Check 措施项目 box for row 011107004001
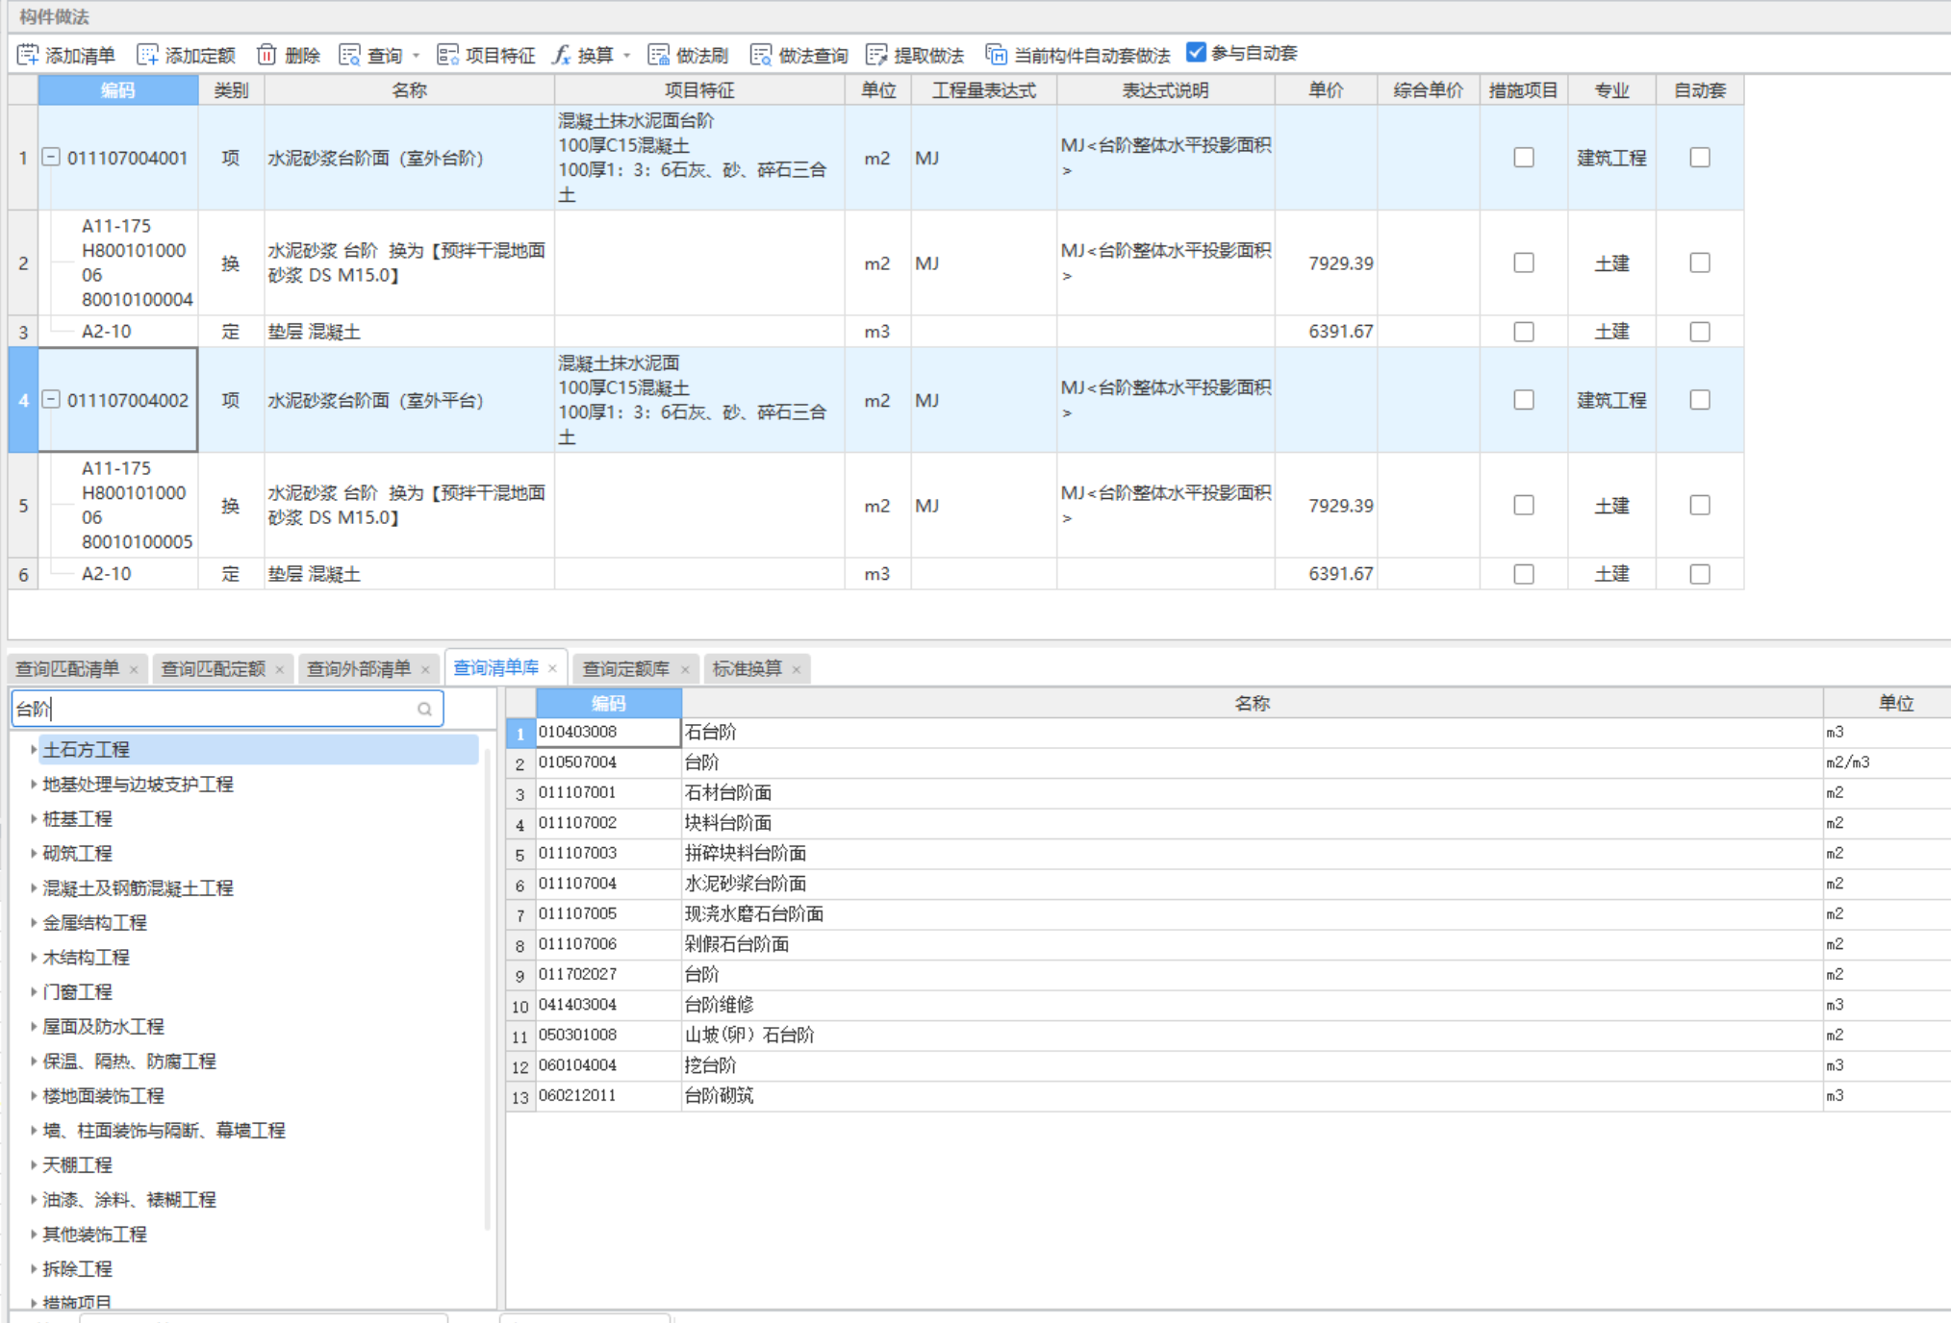 tap(1523, 158)
